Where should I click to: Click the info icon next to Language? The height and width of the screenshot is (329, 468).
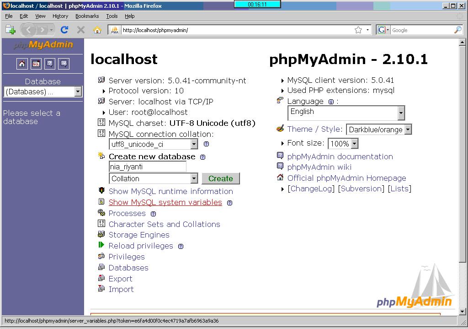click(x=331, y=102)
